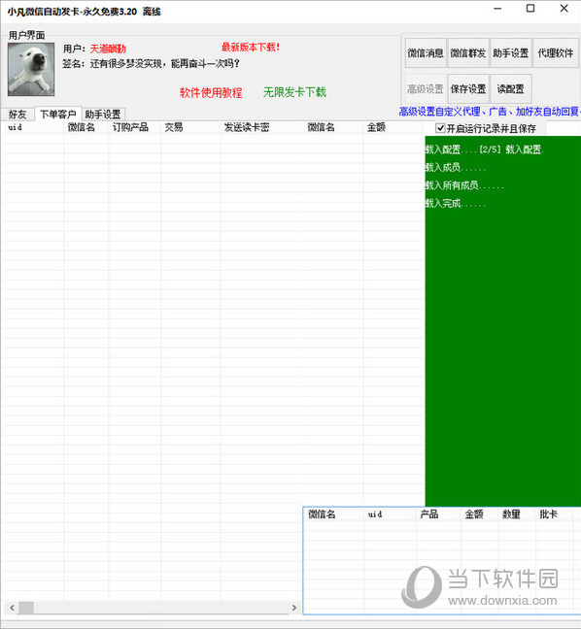
Task: Select the 下单客户 tab
Action: point(58,114)
